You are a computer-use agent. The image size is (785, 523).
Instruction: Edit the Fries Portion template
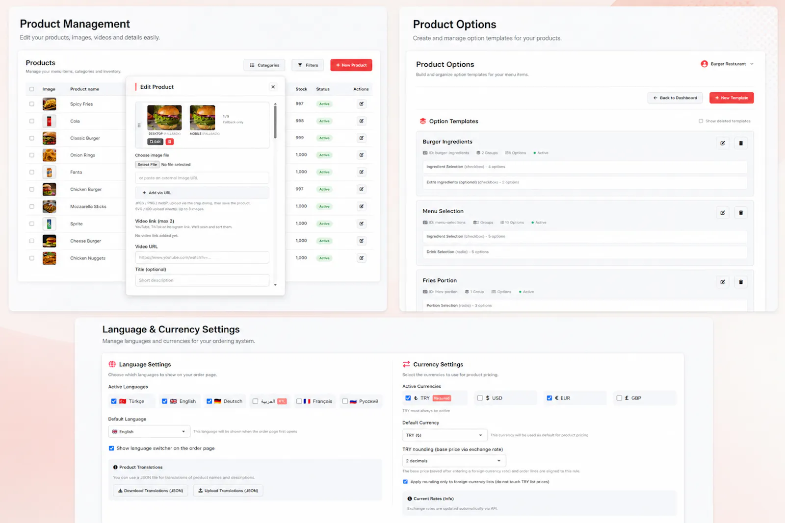[x=723, y=282]
